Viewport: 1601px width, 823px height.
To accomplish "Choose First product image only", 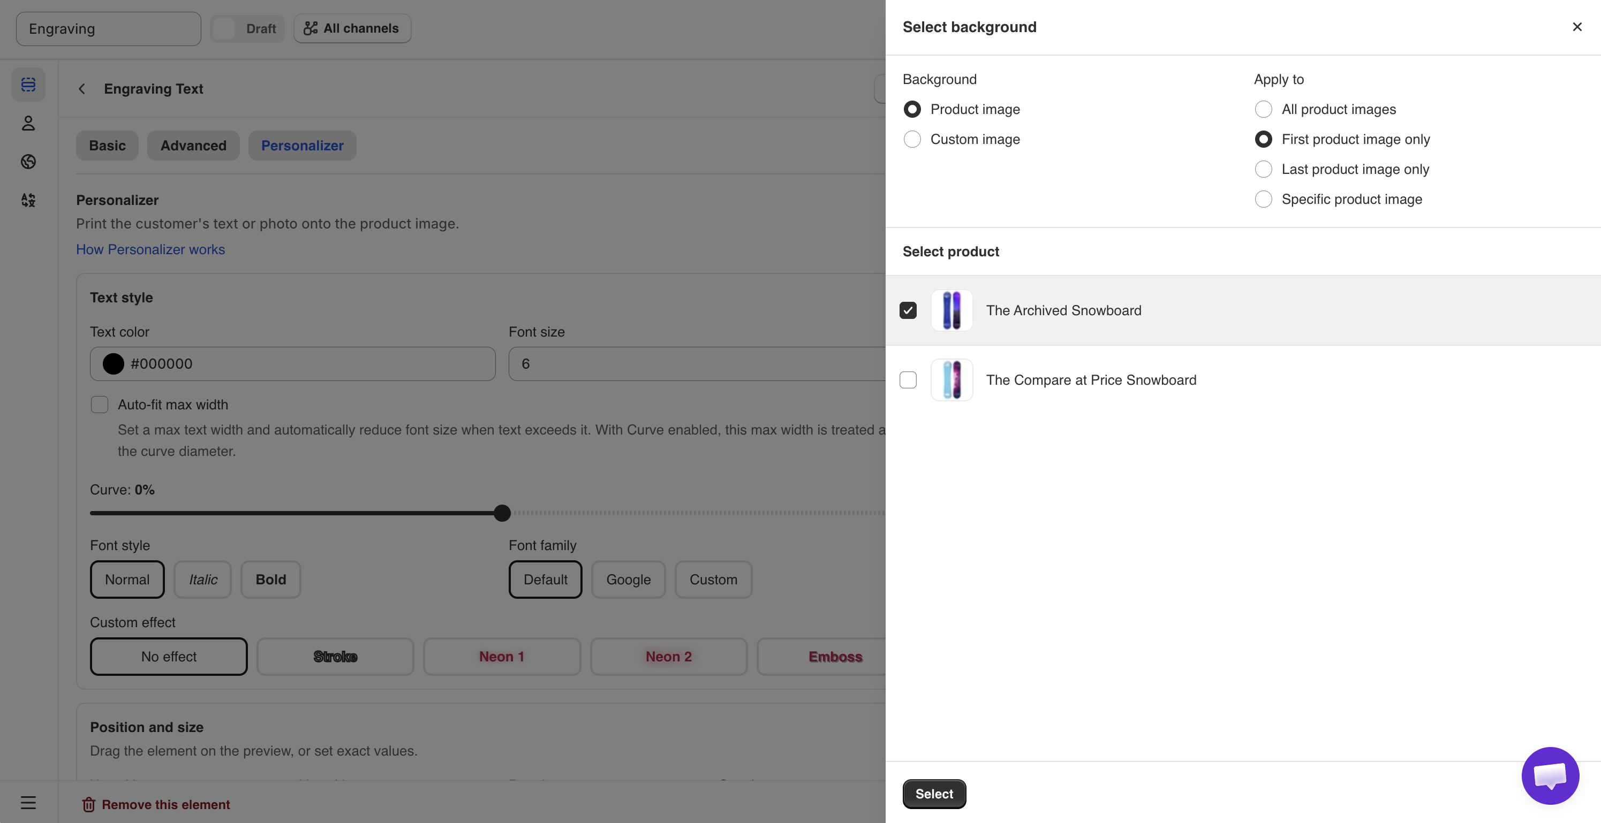I will pos(1263,139).
